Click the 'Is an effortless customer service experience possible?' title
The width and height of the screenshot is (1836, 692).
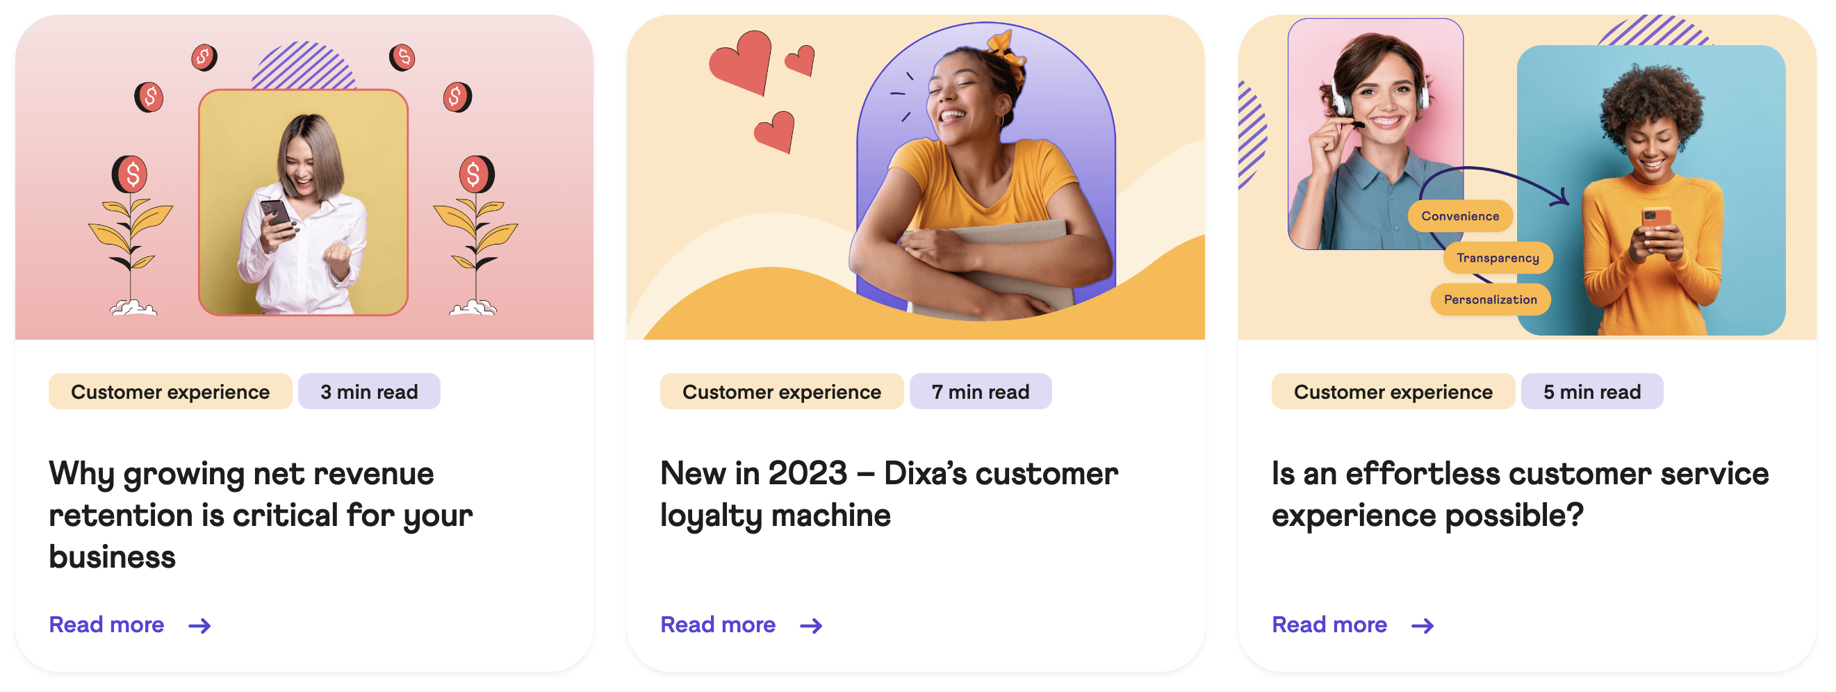tap(1520, 494)
